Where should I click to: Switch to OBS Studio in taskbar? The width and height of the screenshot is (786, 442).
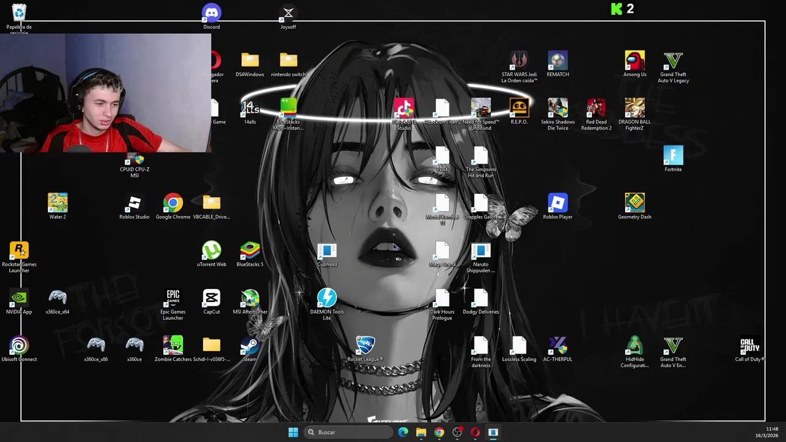click(457, 432)
